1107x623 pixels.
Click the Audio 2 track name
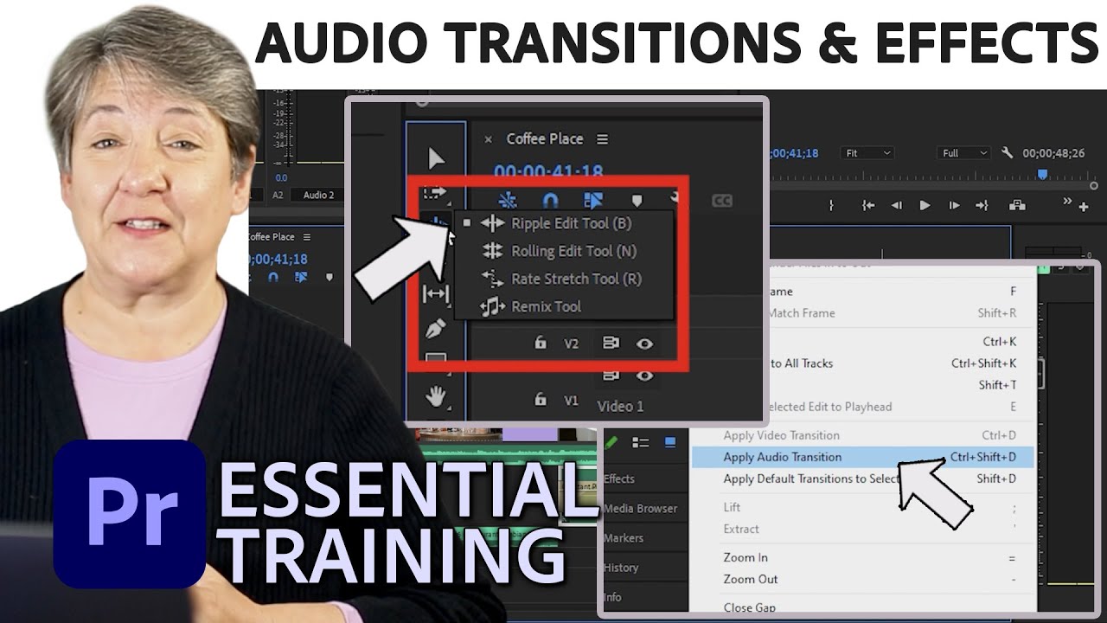[318, 195]
